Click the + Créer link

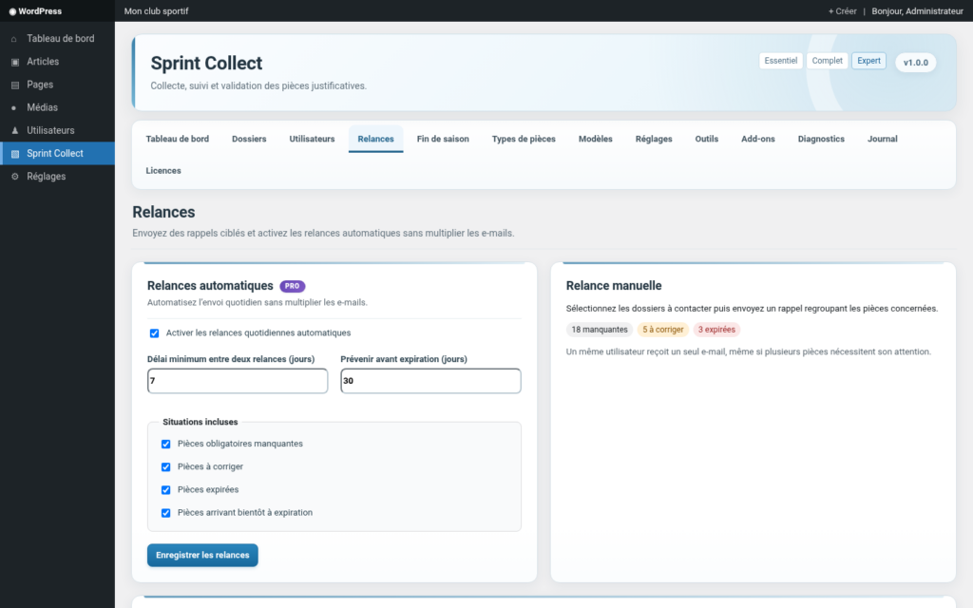842,11
